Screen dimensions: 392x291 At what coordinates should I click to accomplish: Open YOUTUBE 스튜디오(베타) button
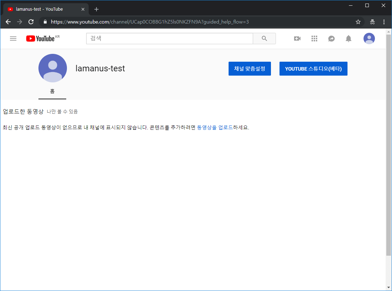tap(313, 69)
